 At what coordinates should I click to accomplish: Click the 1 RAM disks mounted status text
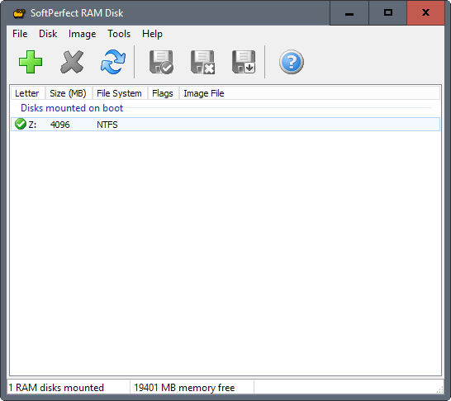[56, 388]
